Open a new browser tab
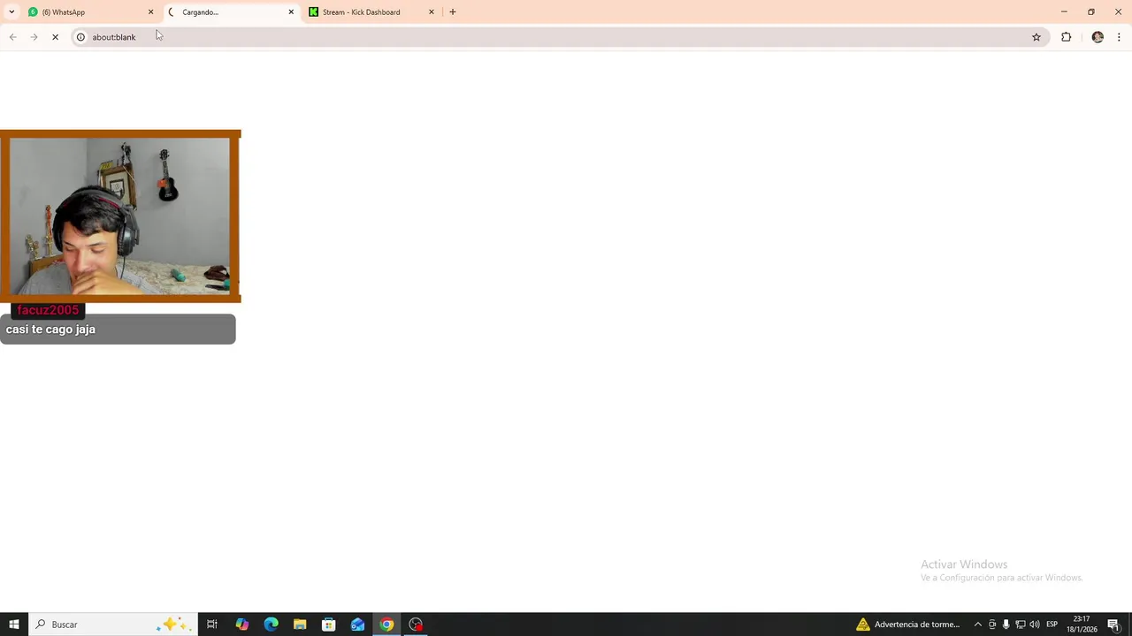The image size is (1132, 636). (453, 12)
